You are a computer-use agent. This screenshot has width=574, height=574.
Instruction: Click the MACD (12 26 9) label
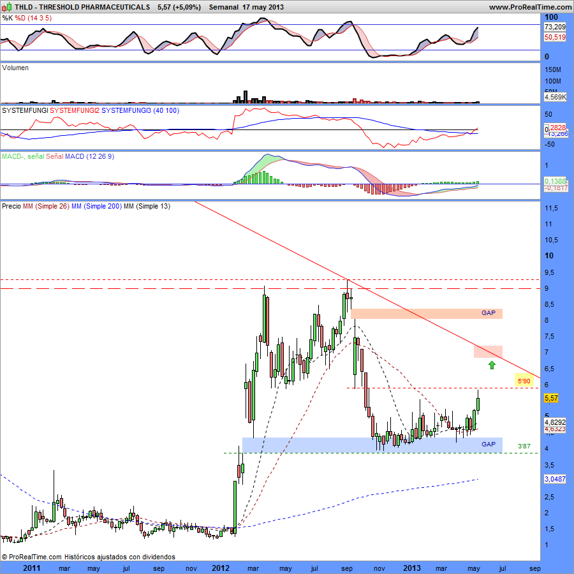pyautogui.click(x=90, y=156)
